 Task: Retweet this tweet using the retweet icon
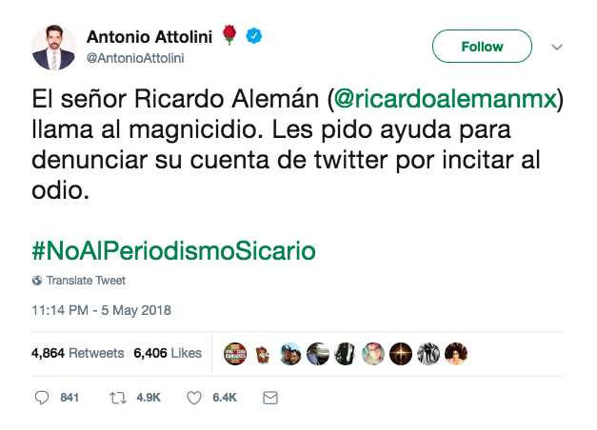pos(119,396)
